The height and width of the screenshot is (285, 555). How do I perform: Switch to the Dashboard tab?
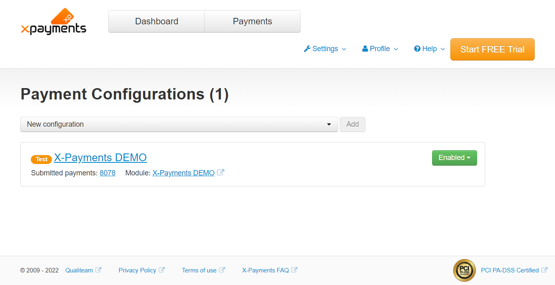click(157, 22)
